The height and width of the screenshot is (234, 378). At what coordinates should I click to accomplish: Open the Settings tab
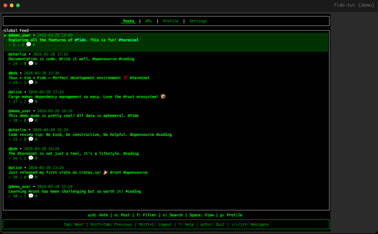click(198, 21)
